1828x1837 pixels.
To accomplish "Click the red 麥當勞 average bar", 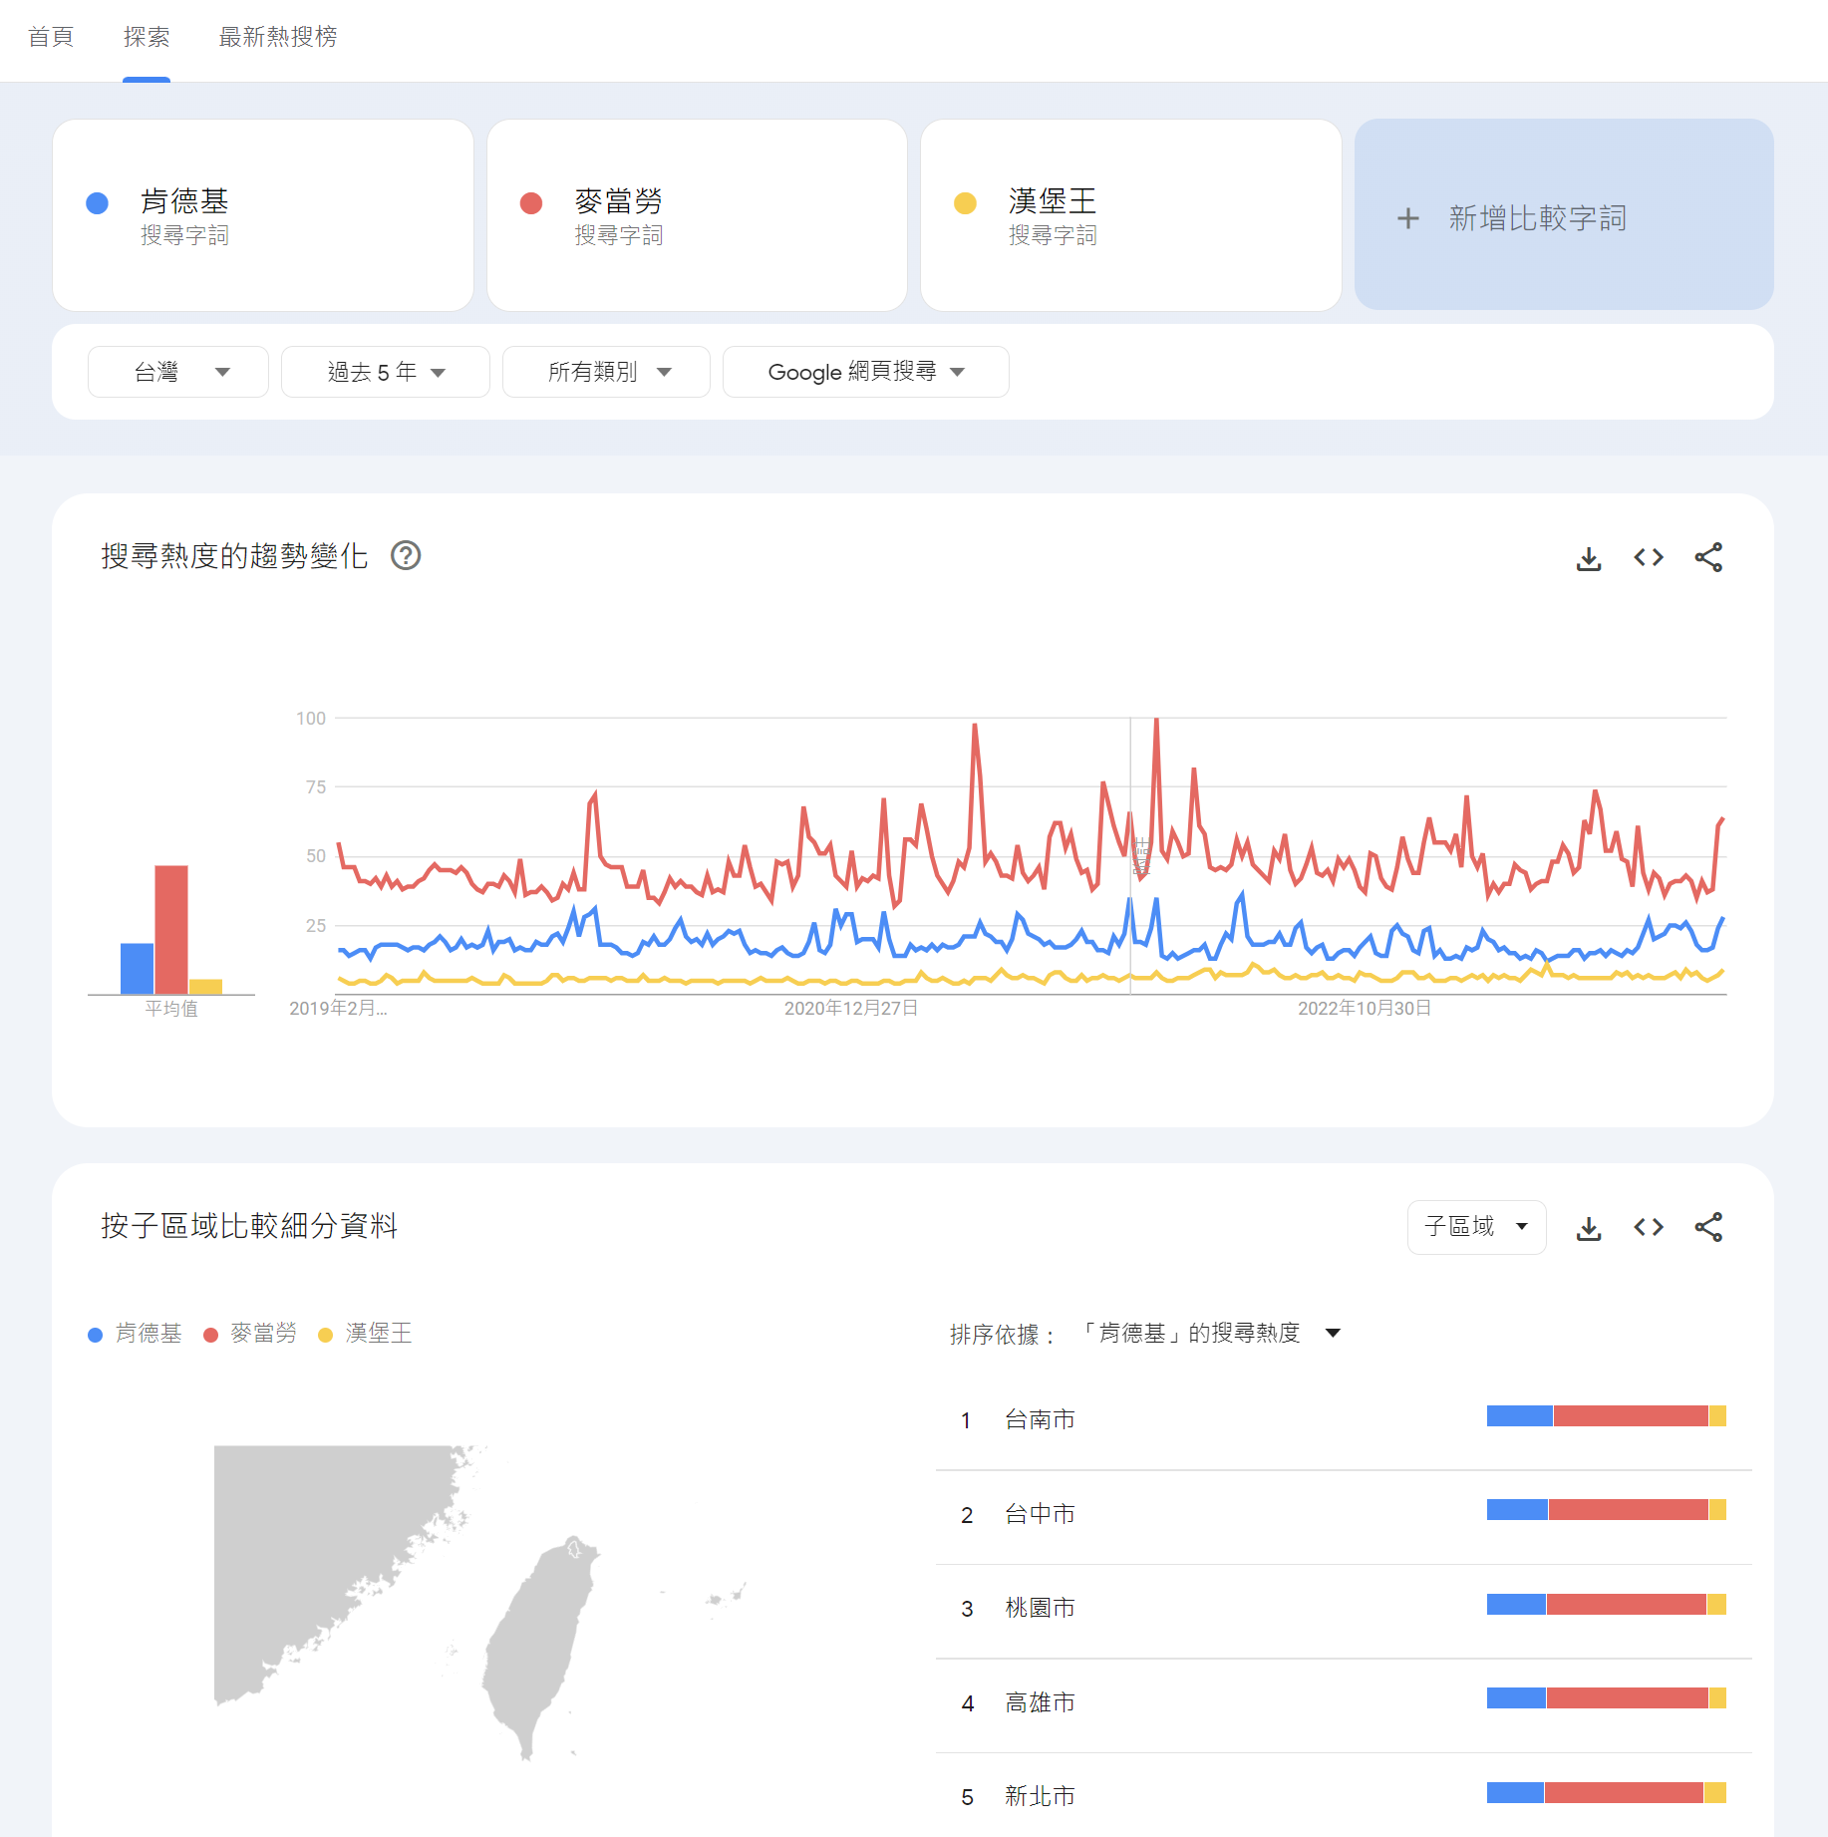I will (x=171, y=929).
